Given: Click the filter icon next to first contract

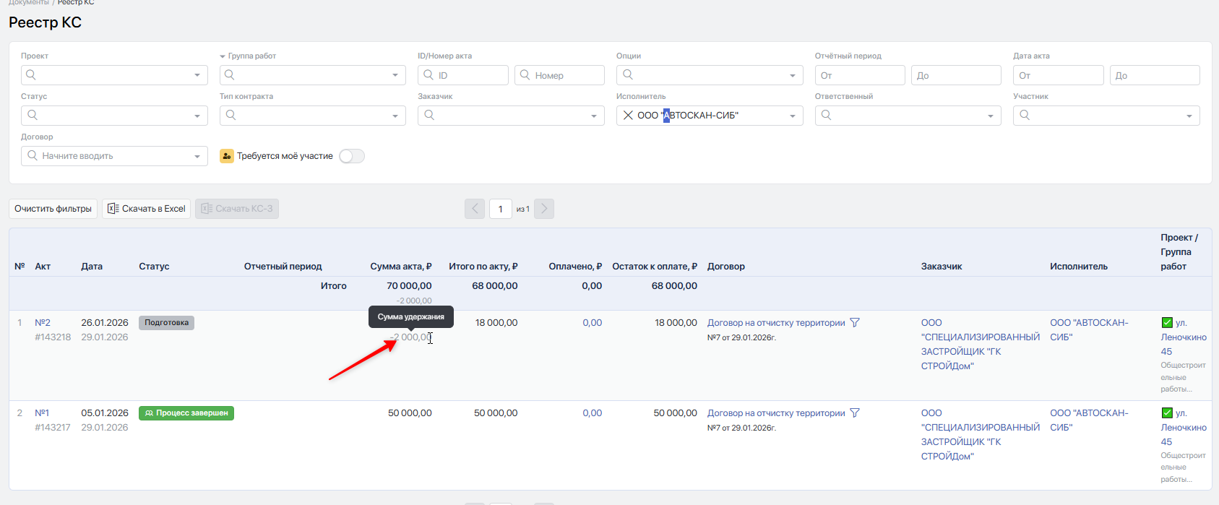Looking at the screenshot, I should [855, 323].
